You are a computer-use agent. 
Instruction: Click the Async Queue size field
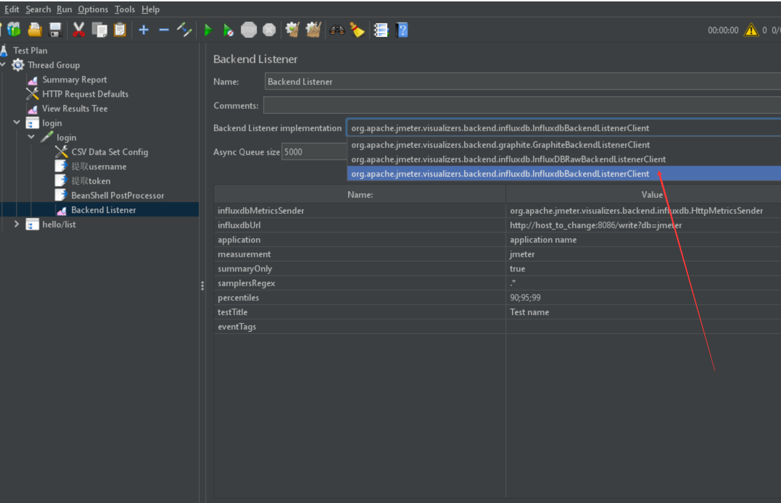tap(314, 152)
